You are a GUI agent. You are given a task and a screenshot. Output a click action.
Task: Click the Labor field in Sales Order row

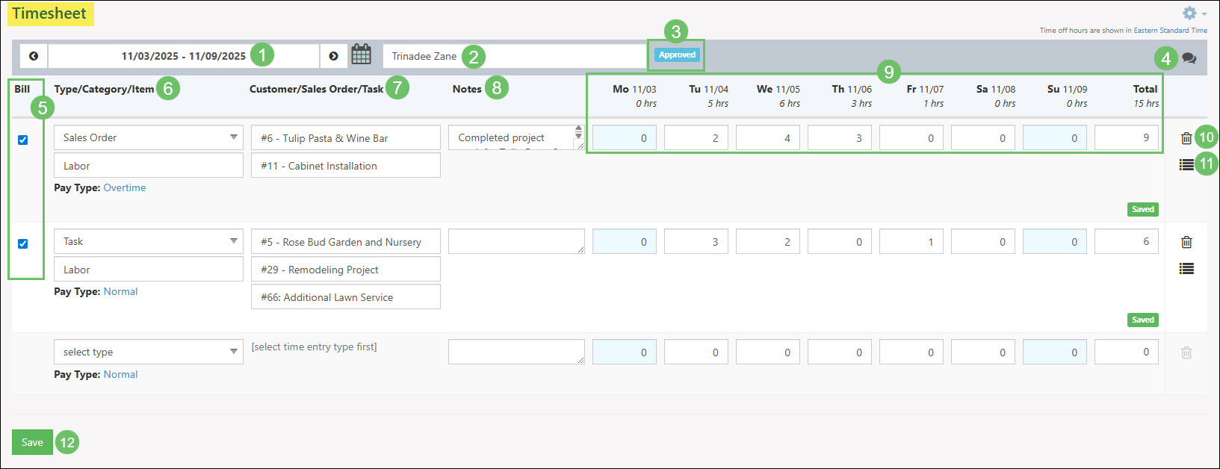click(x=149, y=166)
